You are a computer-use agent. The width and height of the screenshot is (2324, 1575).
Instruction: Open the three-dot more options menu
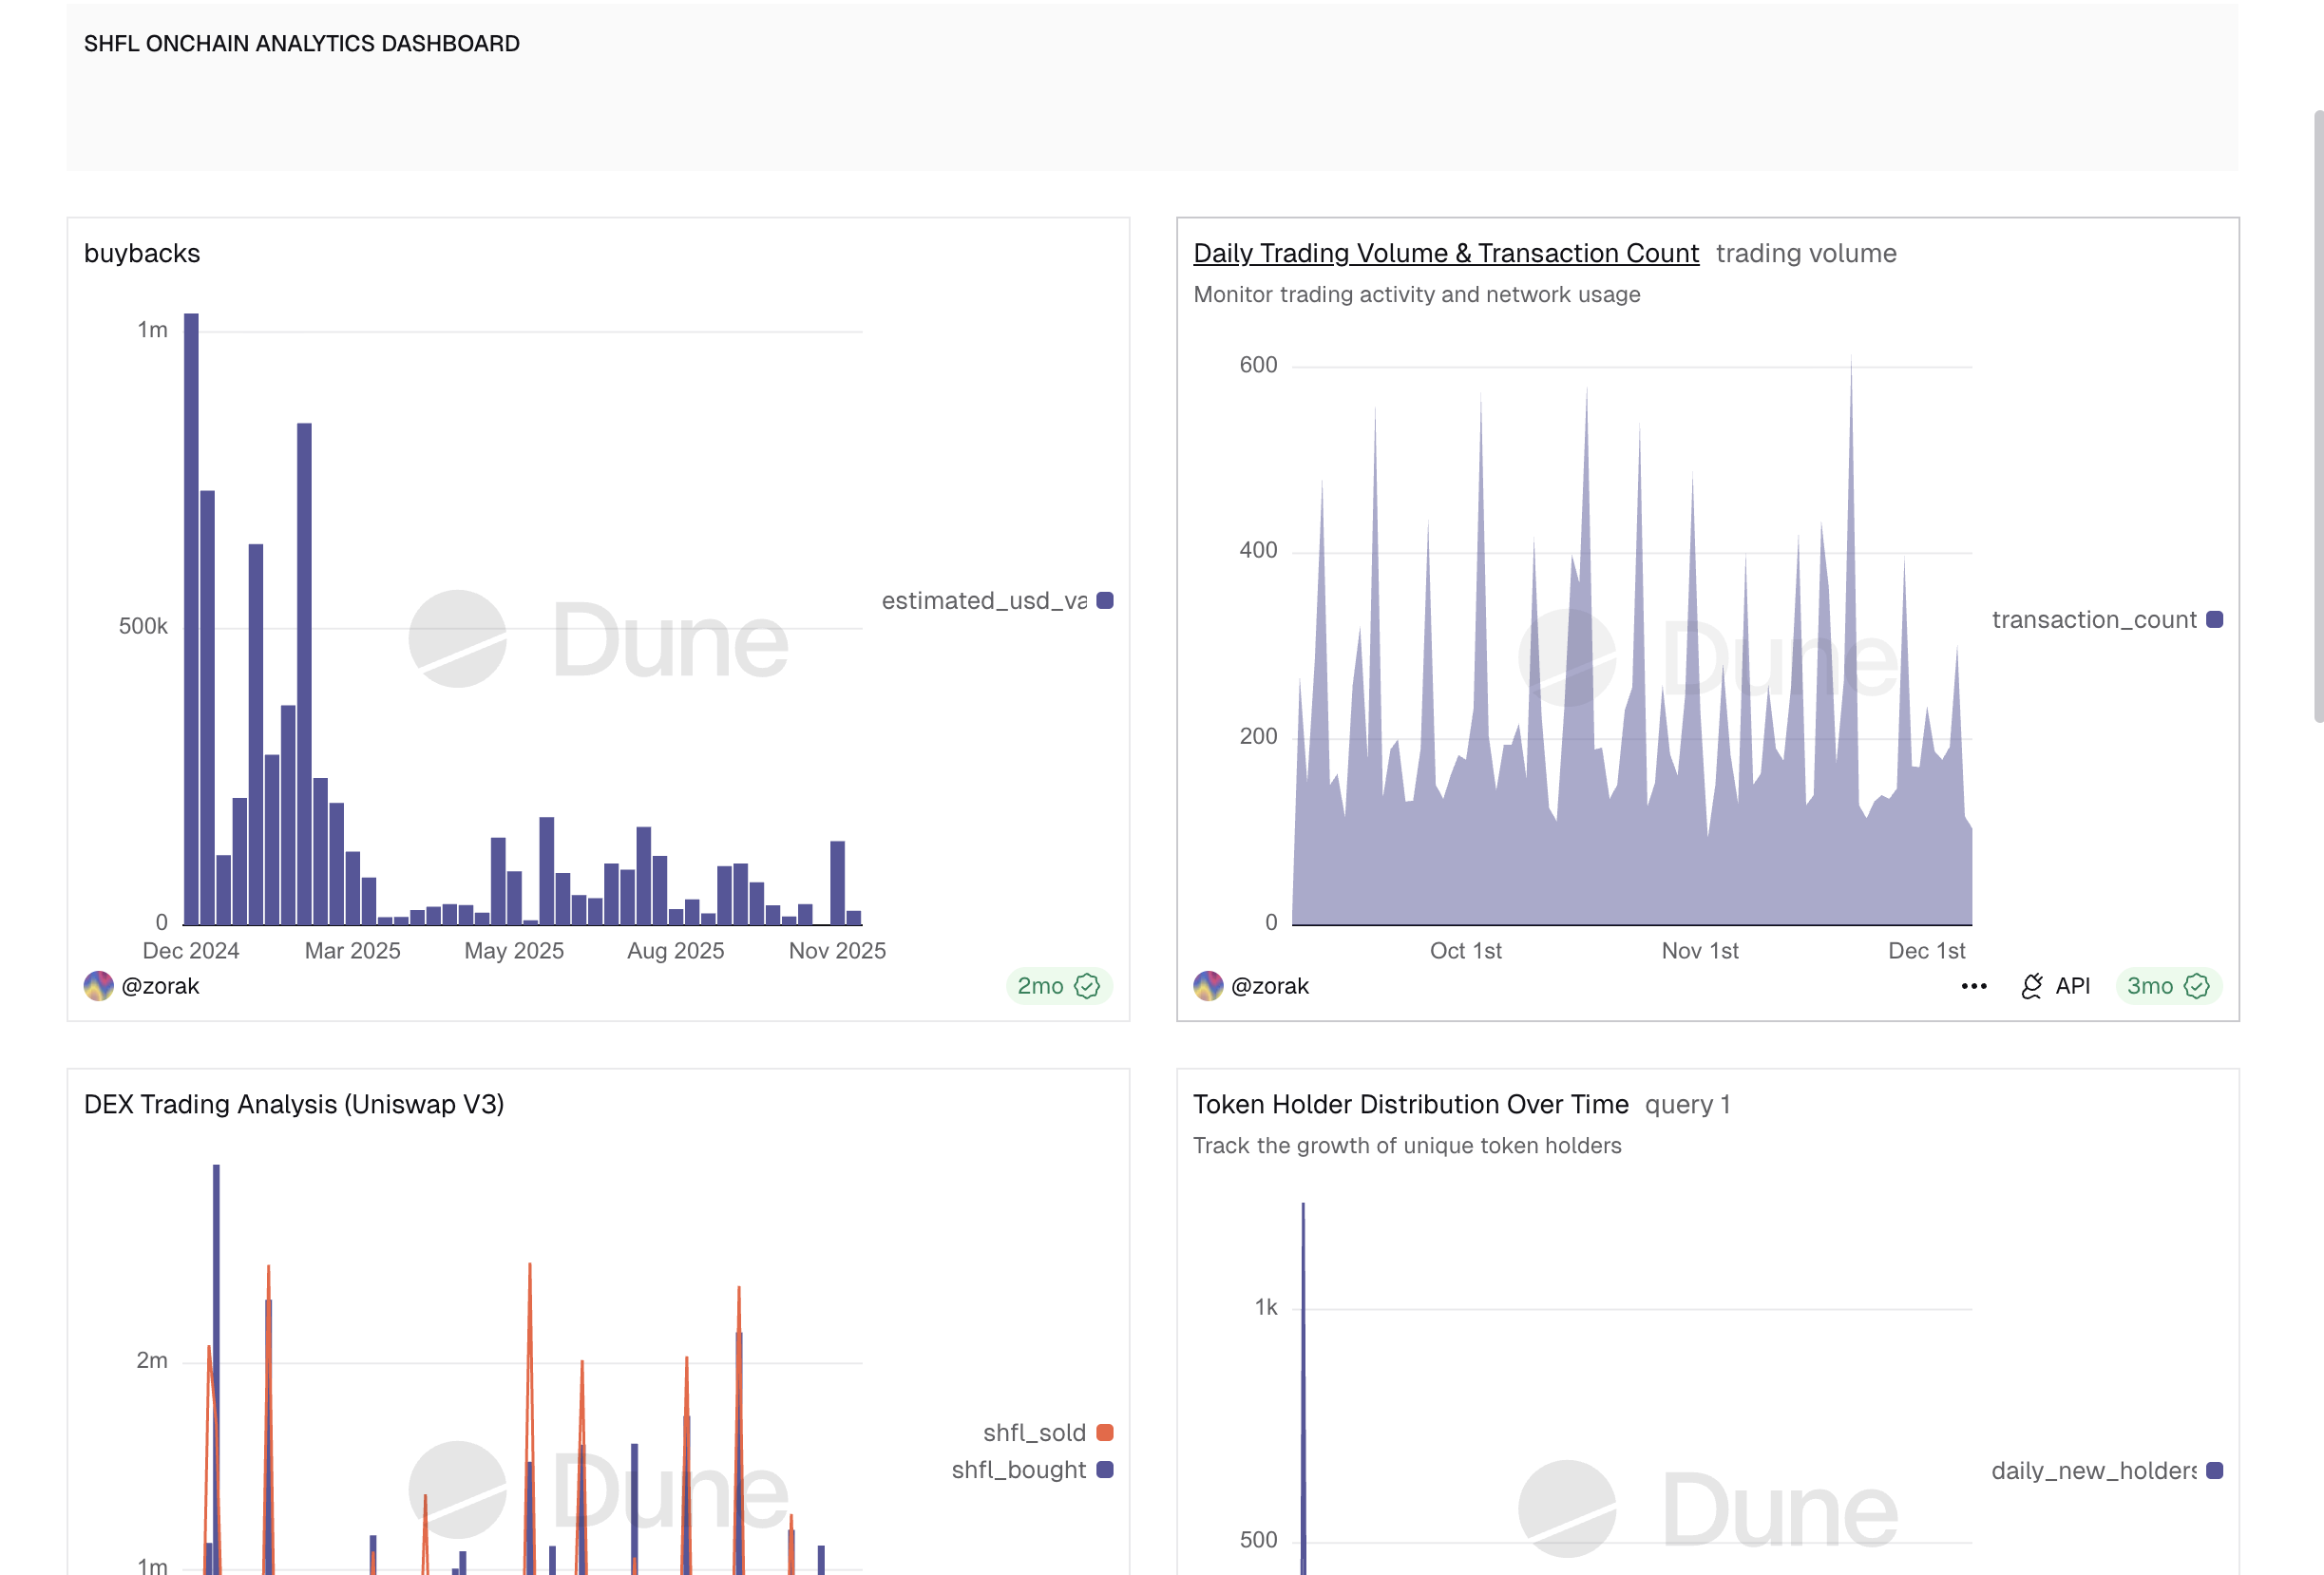[1973, 986]
